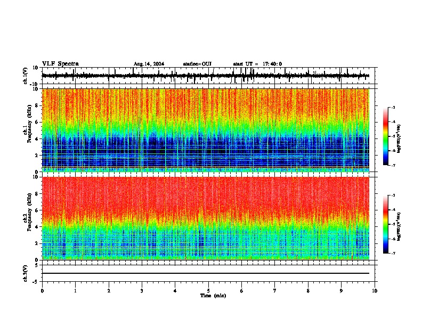The image size is (422, 326).
Task: Click the "VLF Spectra" plot title
Action: pos(60,64)
